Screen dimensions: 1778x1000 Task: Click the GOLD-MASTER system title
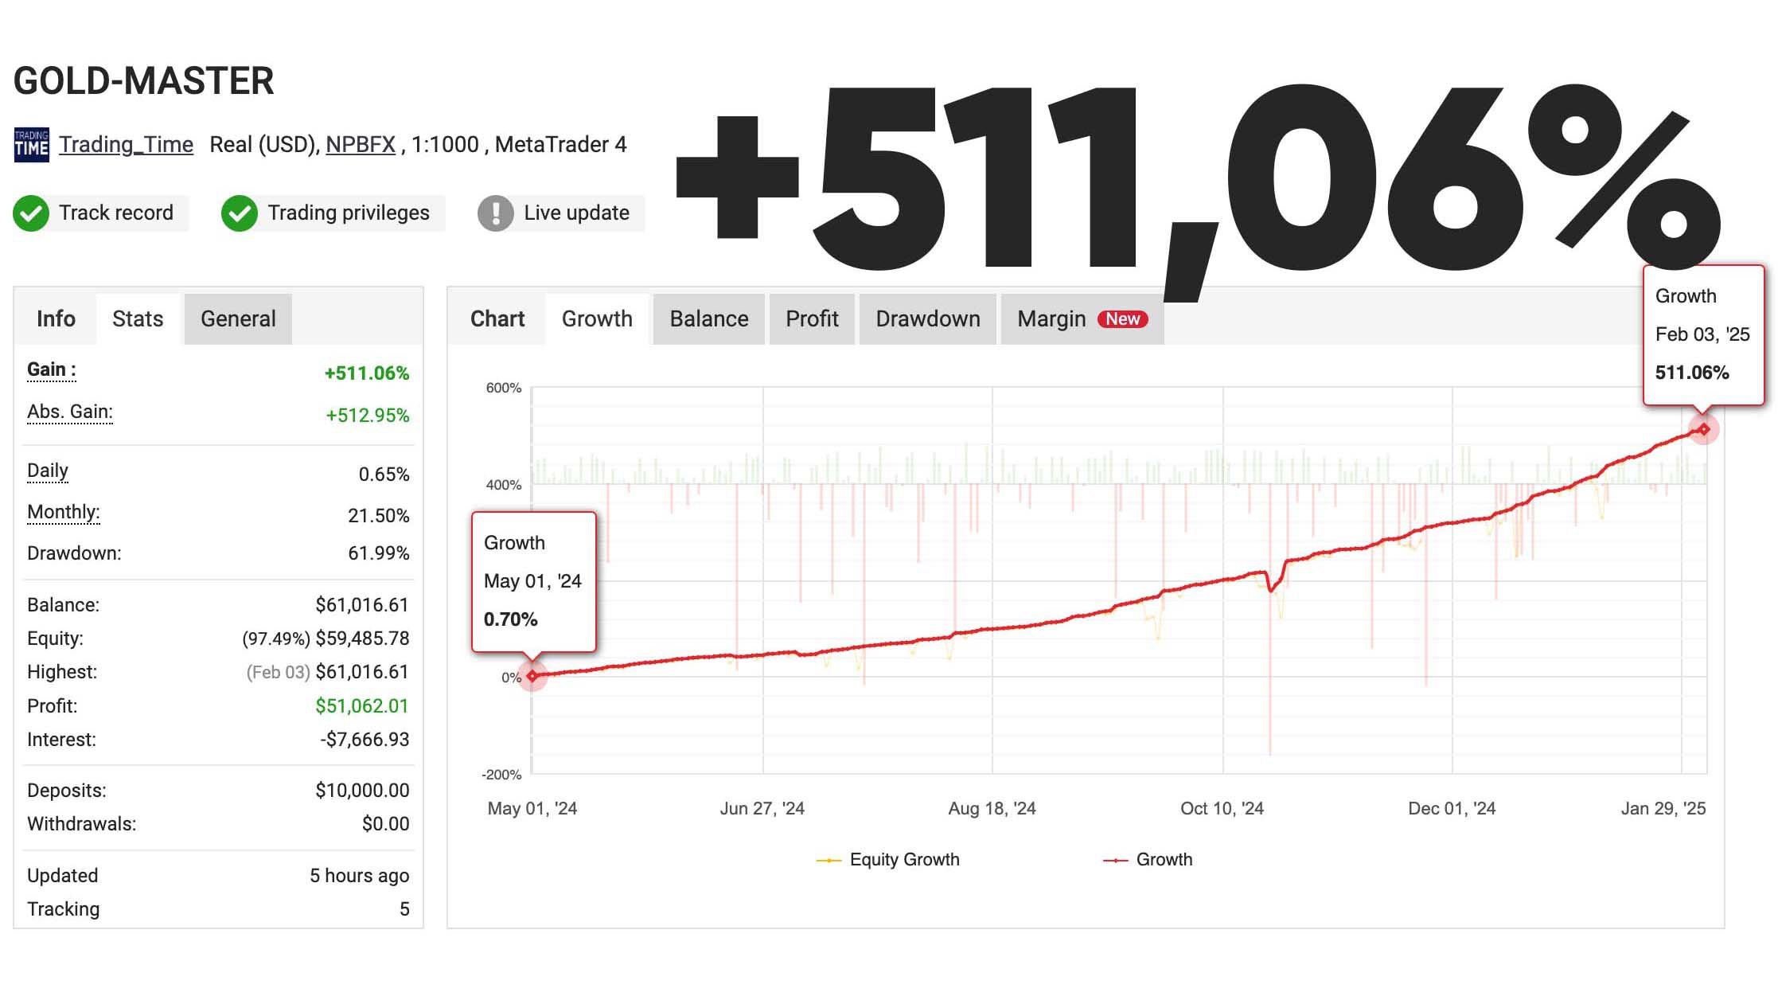point(144,81)
